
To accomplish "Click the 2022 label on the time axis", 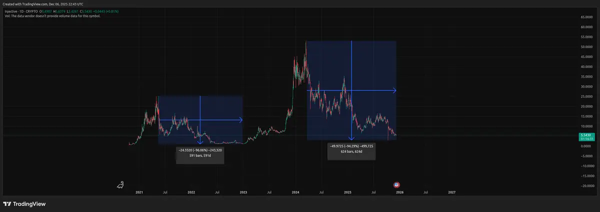I will pyautogui.click(x=191, y=192).
